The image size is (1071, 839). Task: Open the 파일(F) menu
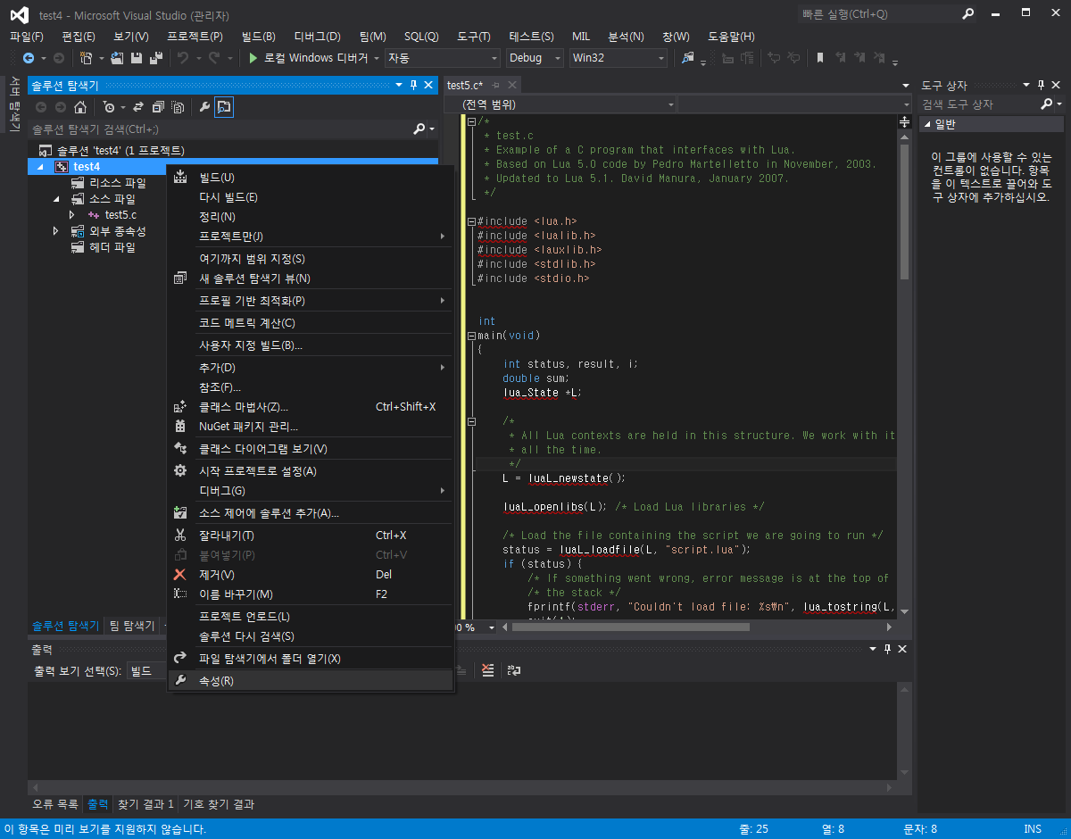pos(27,37)
